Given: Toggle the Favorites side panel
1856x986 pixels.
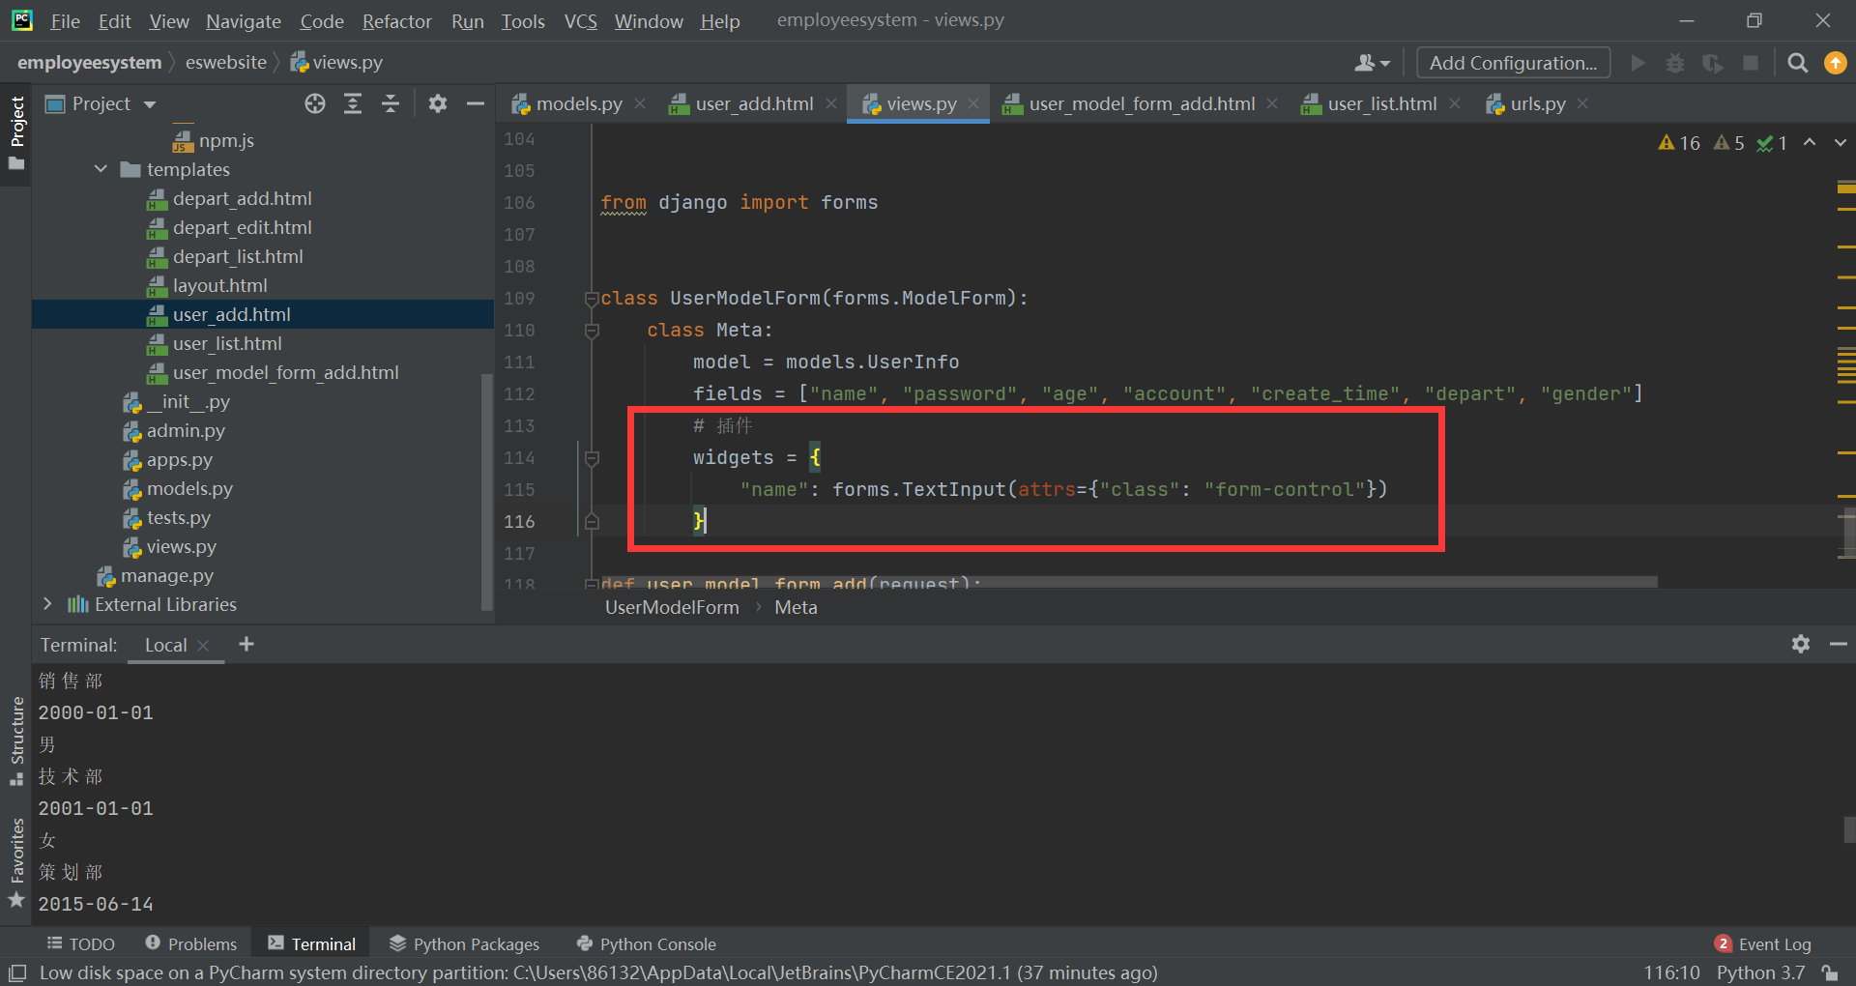Looking at the screenshot, I should pos(16,862).
